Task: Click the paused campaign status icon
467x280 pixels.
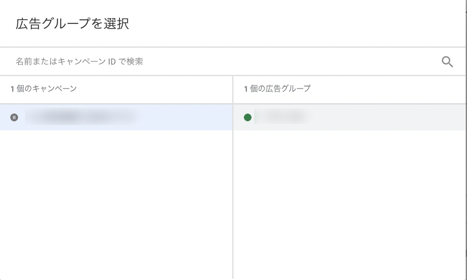Action: pyautogui.click(x=14, y=117)
